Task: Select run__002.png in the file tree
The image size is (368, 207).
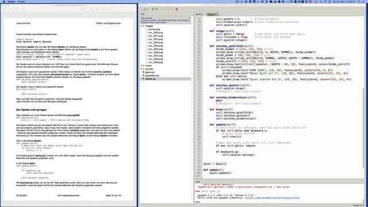Action: click(155, 39)
